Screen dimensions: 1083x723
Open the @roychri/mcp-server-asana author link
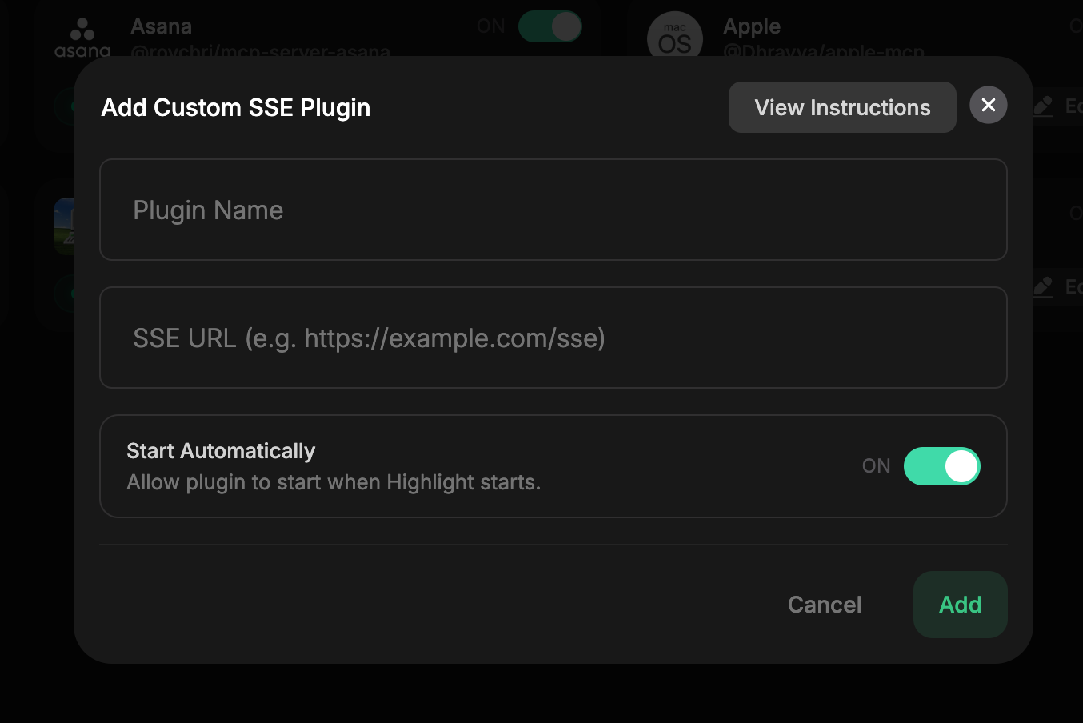pyautogui.click(x=260, y=50)
